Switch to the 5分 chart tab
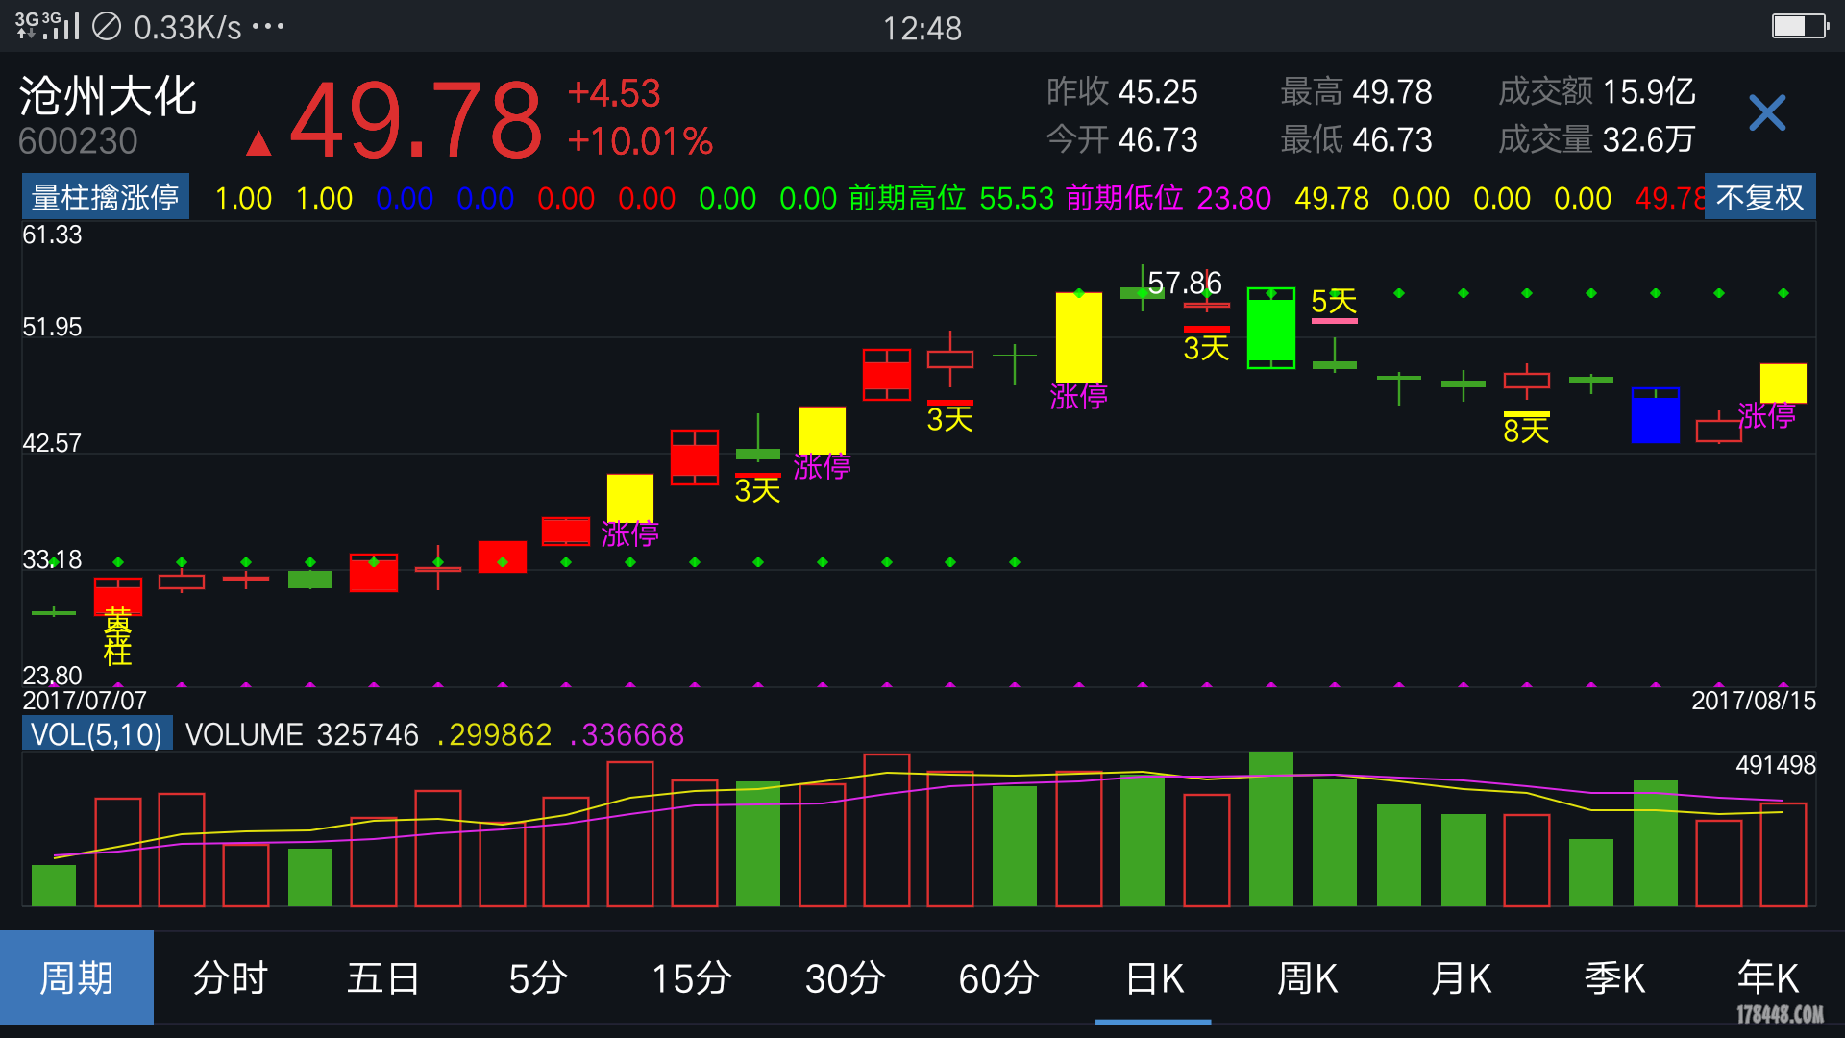This screenshot has height=1038, width=1845. [538, 977]
